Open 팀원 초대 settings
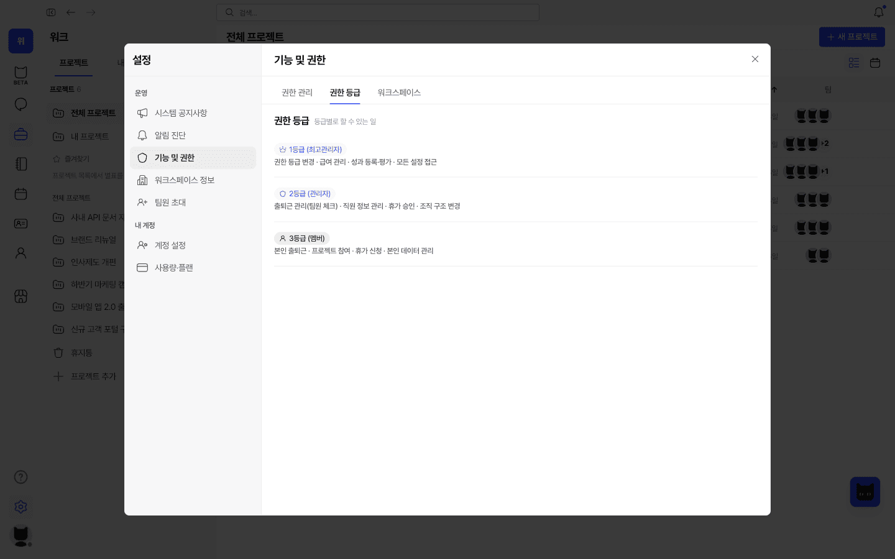This screenshot has height=559, width=895. coord(193,202)
